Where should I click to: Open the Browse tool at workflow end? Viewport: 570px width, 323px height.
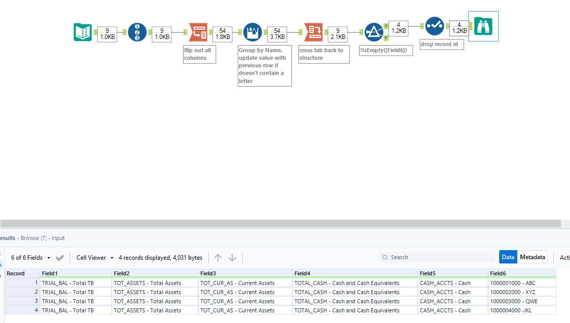coord(483,26)
